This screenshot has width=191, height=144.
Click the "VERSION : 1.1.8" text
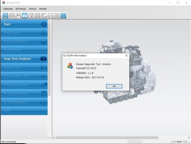click(x=85, y=73)
